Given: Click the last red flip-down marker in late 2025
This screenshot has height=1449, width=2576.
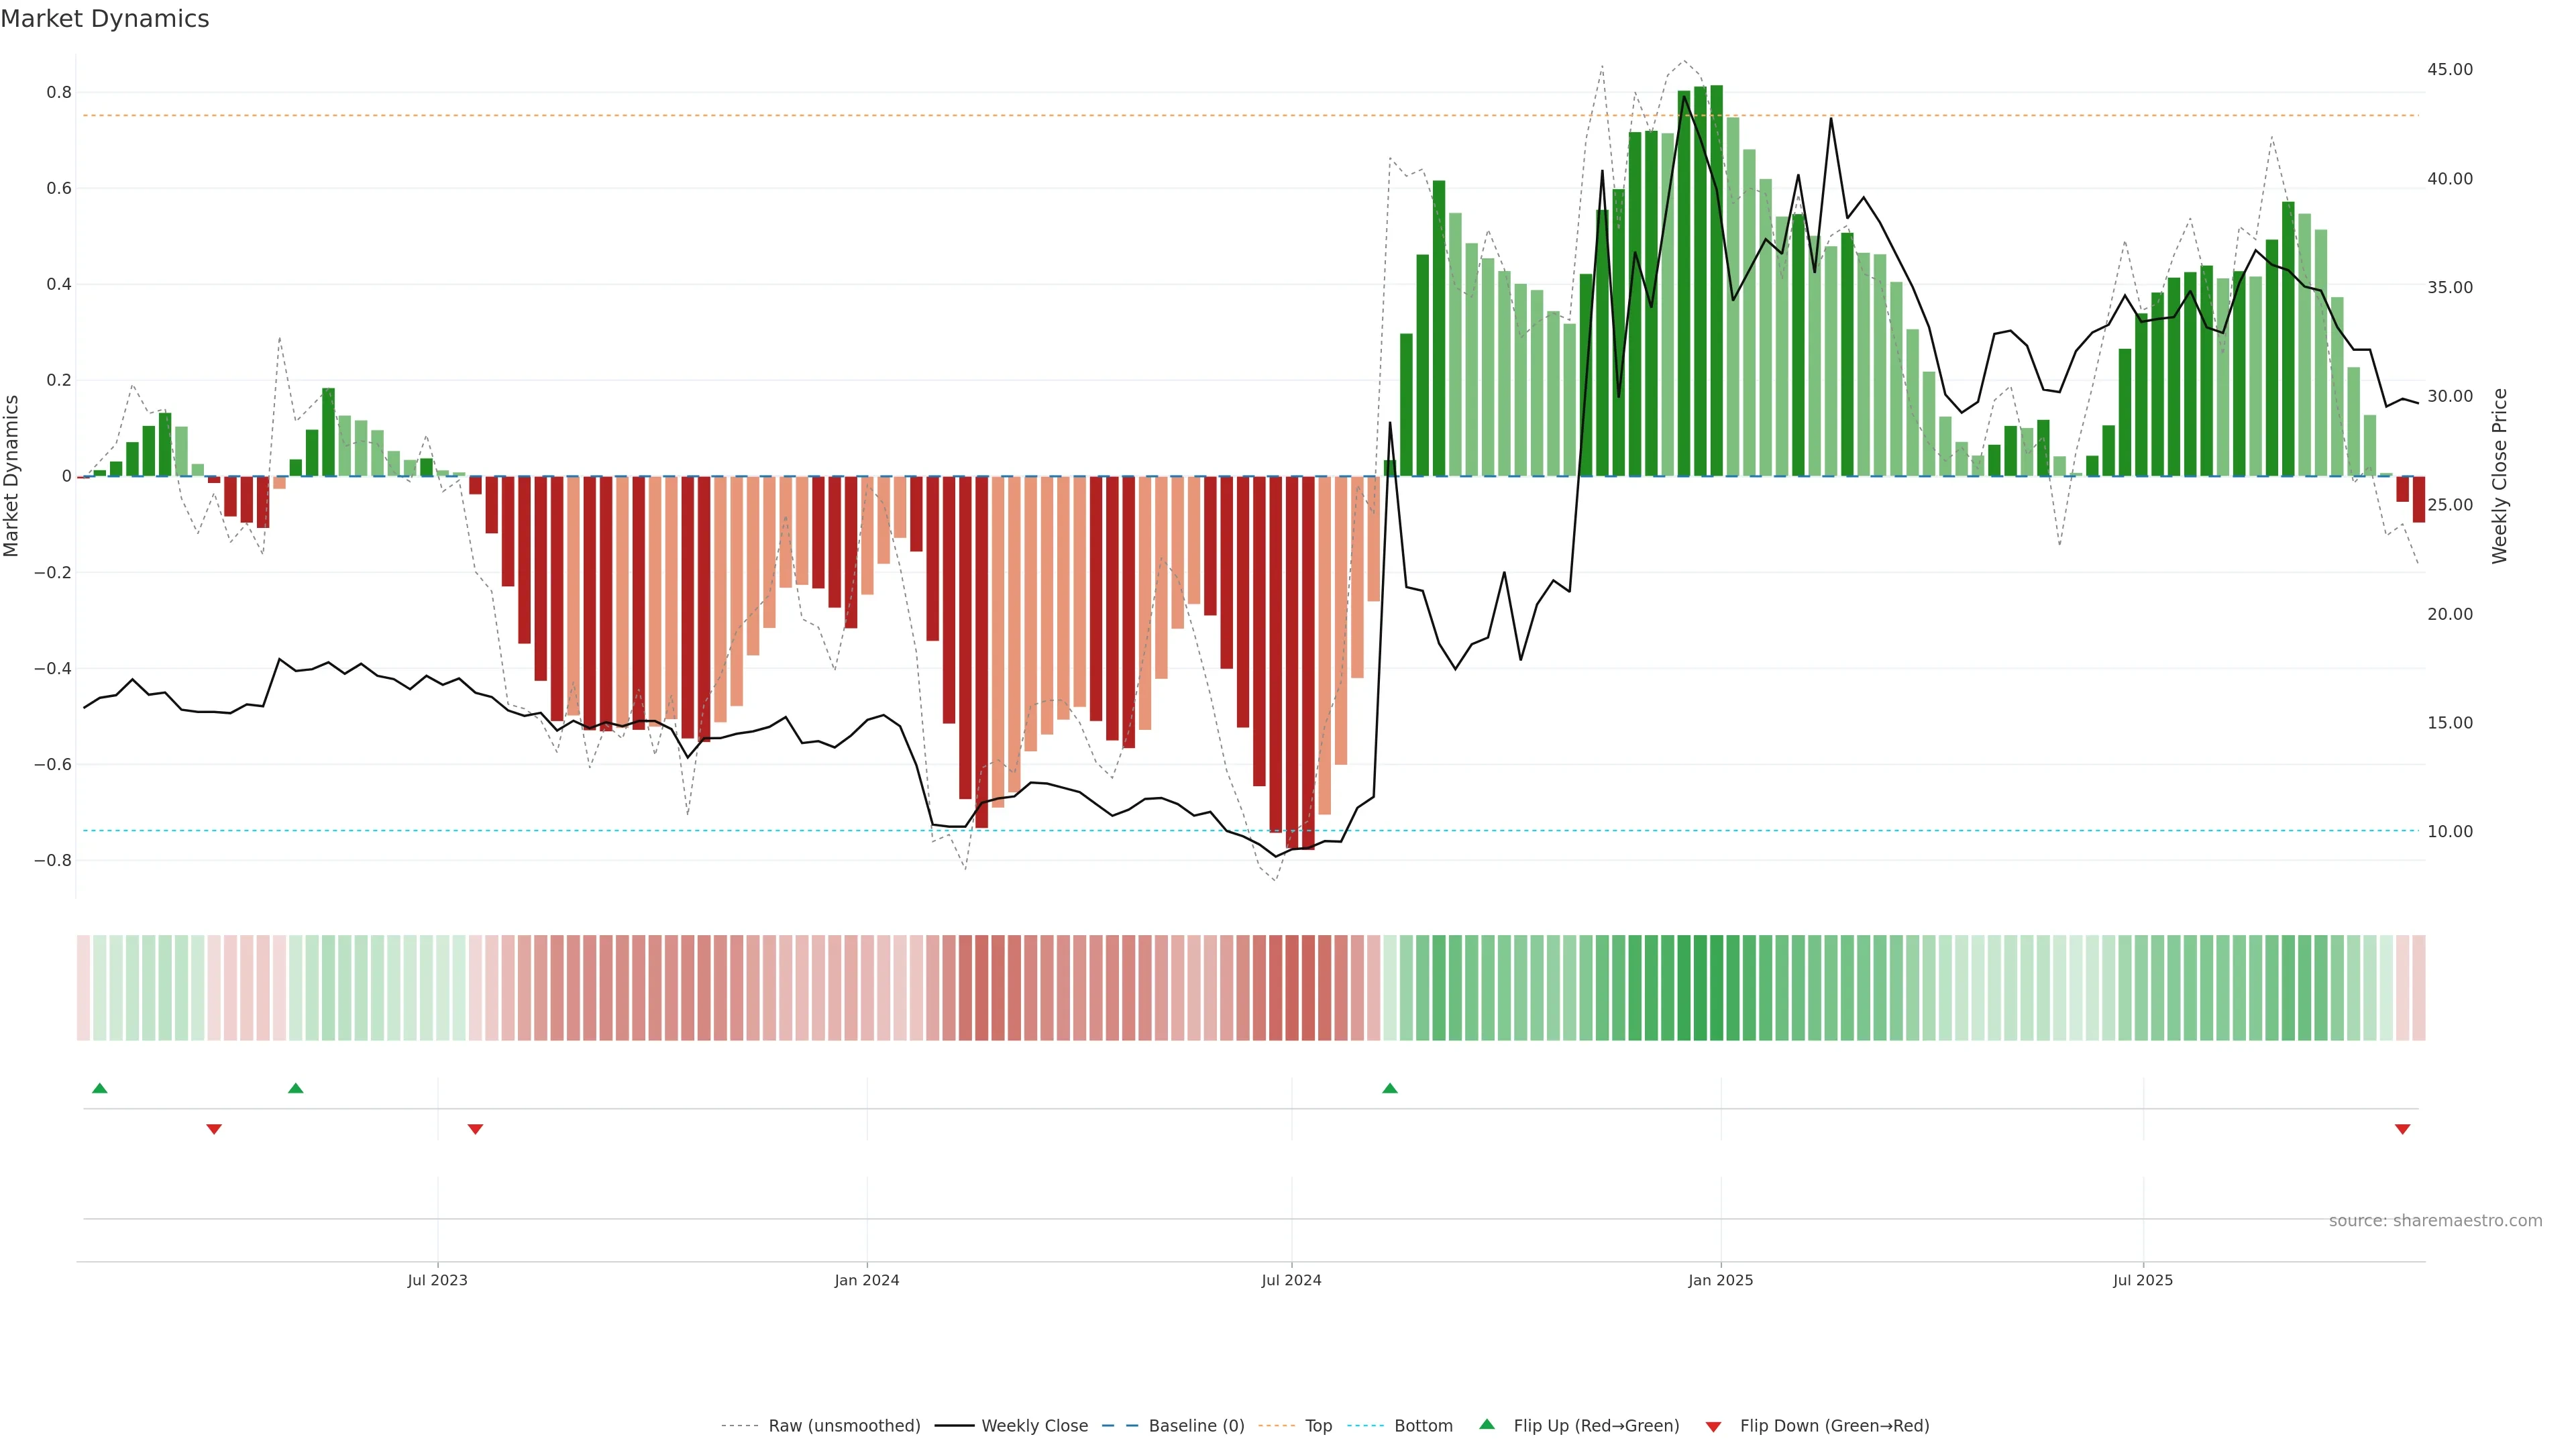Looking at the screenshot, I should tap(2402, 1129).
